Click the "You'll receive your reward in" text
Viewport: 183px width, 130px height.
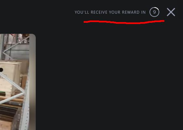110,12
